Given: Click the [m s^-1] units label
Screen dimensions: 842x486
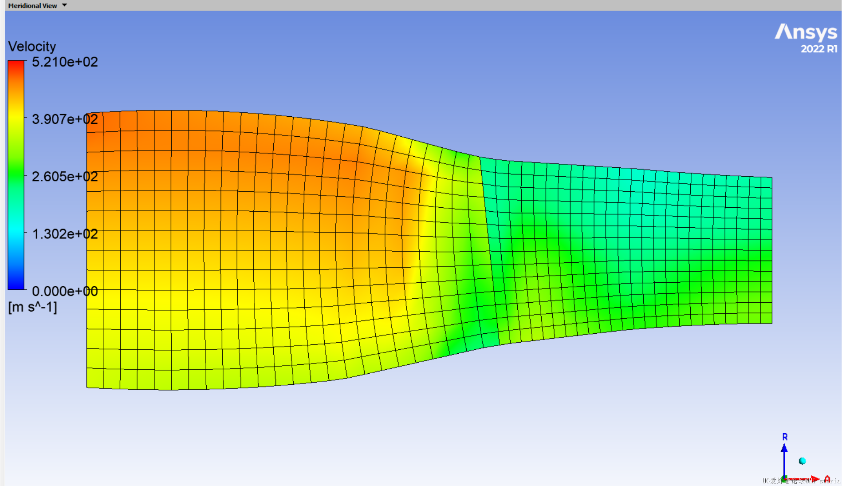Looking at the screenshot, I should pos(32,307).
